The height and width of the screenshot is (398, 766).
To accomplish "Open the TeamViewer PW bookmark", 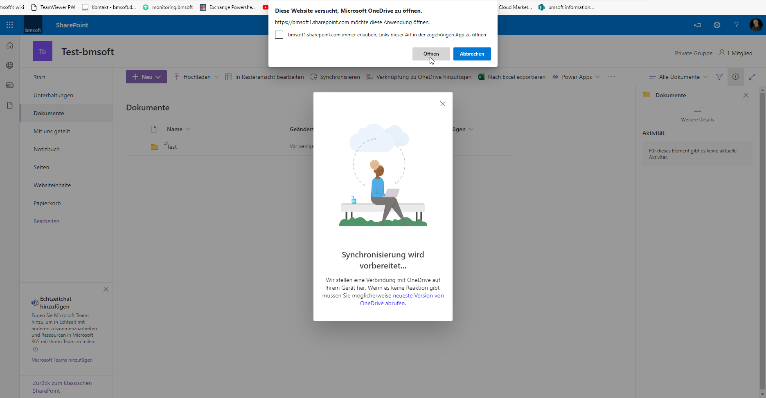I will tap(53, 7).
